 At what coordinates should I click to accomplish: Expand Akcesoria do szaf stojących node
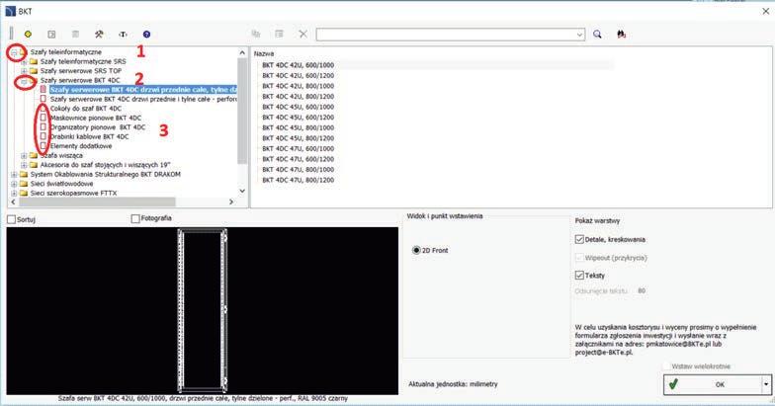coord(24,165)
